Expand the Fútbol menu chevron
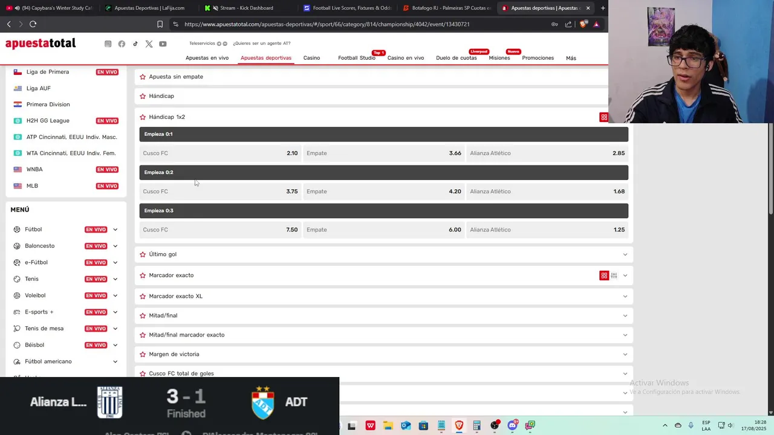Viewport: 774px width, 435px height. click(x=115, y=230)
